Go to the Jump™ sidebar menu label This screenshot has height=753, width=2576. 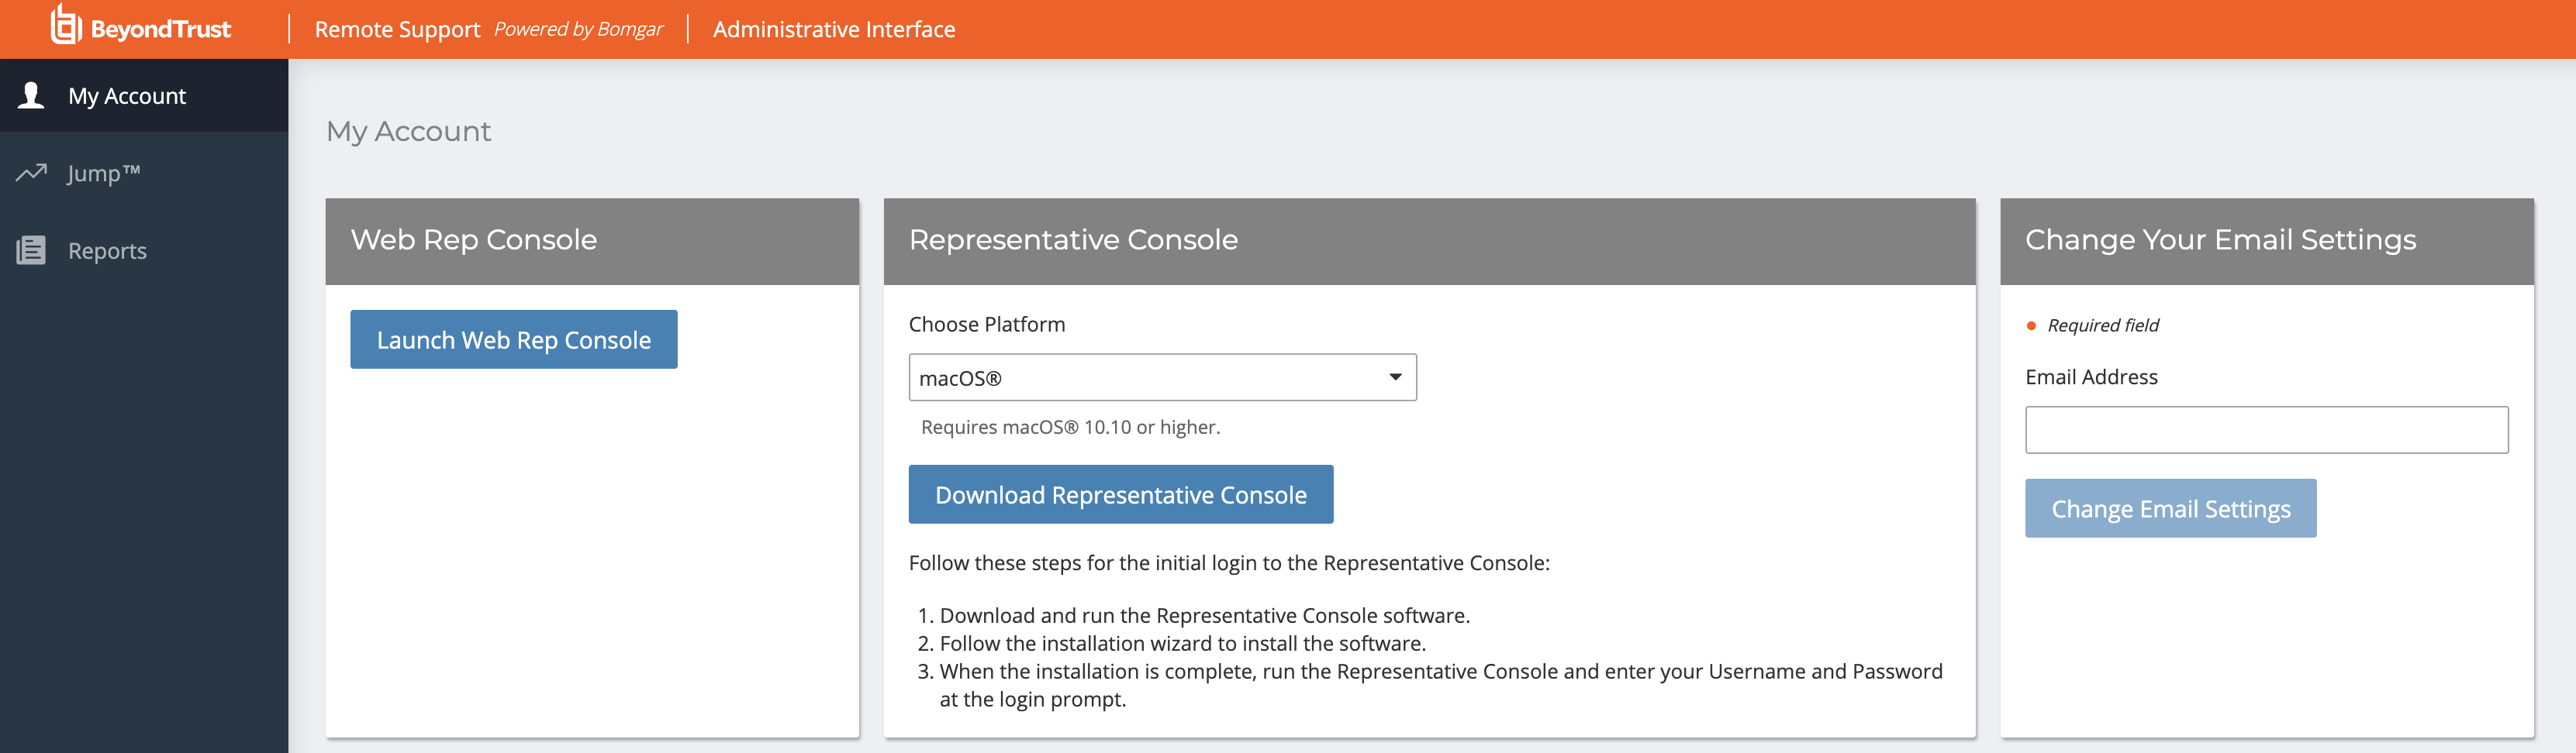104,174
